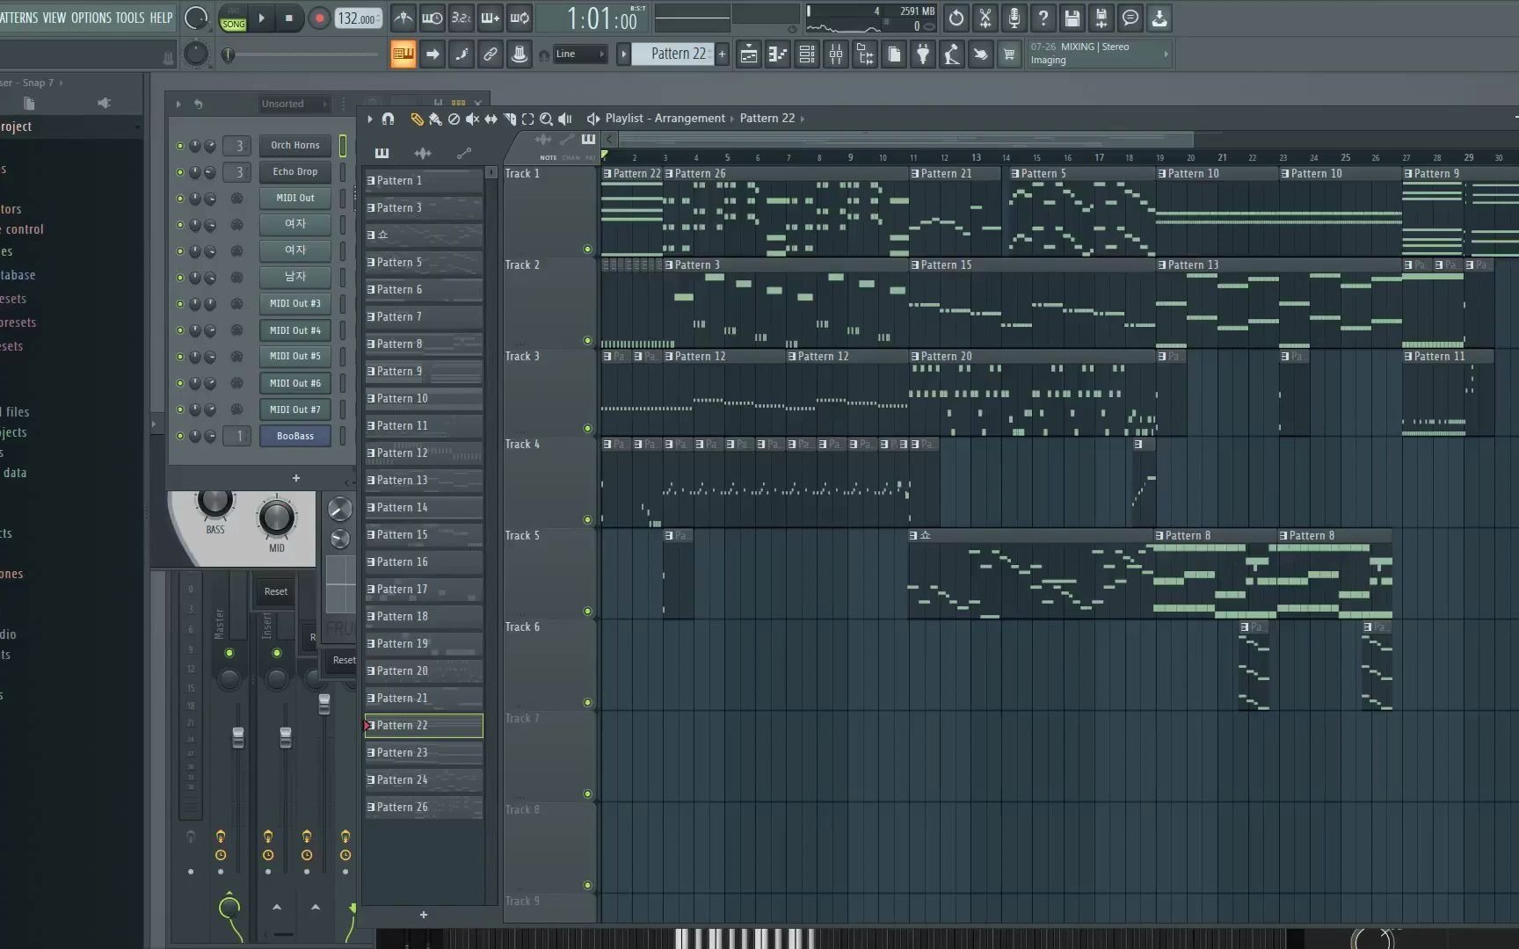Toggle typing keyboard to piano icon
The height and width of the screenshot is (949, 1519).
pyautogui.click(x=403, y=54)
